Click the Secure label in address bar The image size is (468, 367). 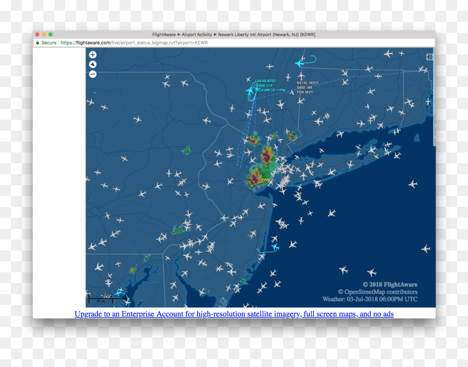(x=49, y=42)
